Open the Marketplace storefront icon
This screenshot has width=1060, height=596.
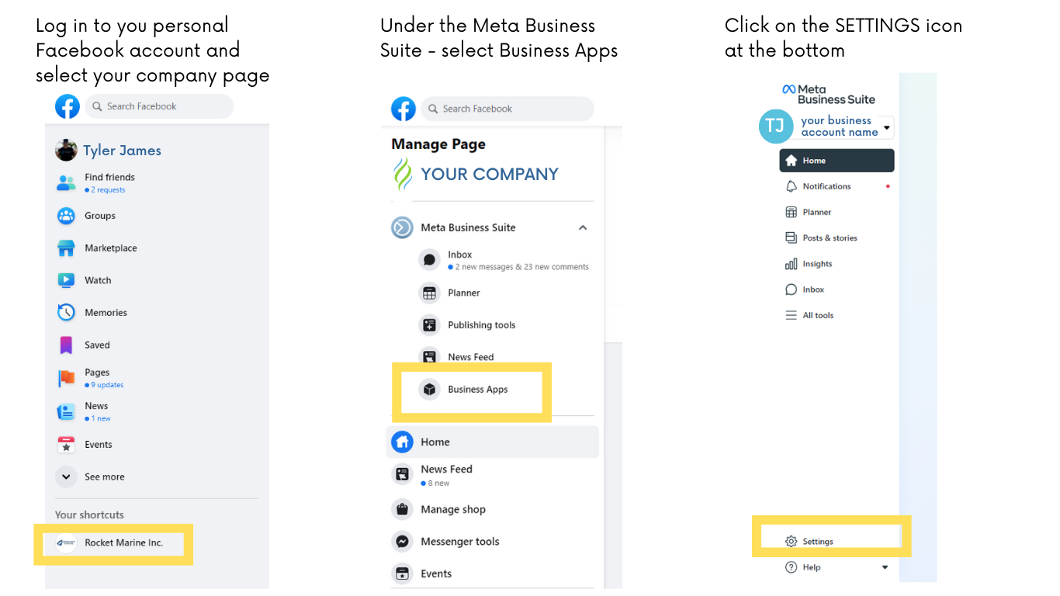(66, 248)
